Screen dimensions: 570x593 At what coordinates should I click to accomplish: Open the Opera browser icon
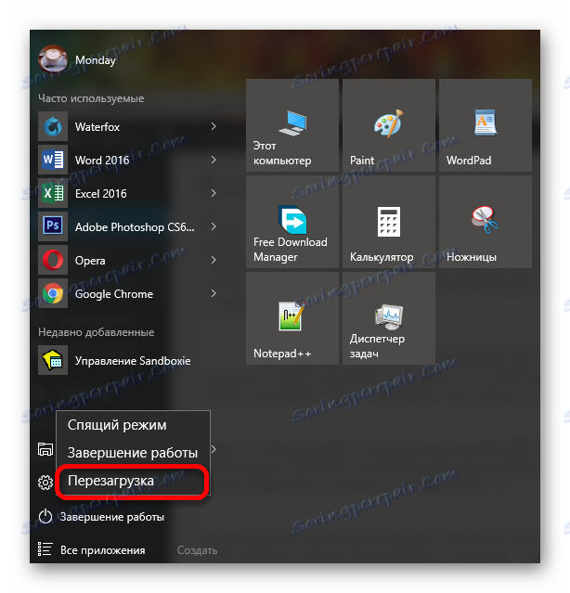pos(53,260)
